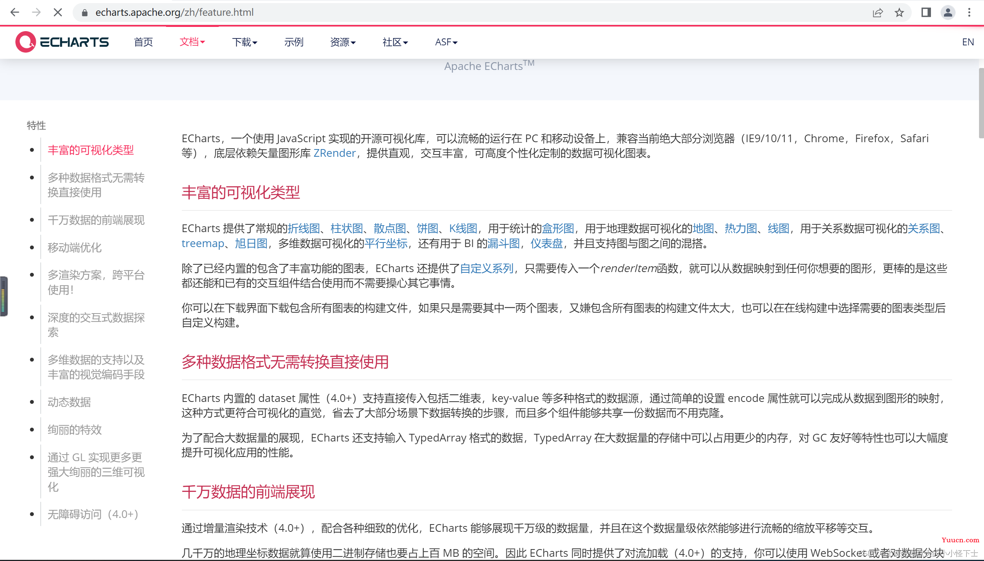Jump to 动态数据 section
Image resolution: width=984 pixels, height=561 pixels.
[69, 402]
